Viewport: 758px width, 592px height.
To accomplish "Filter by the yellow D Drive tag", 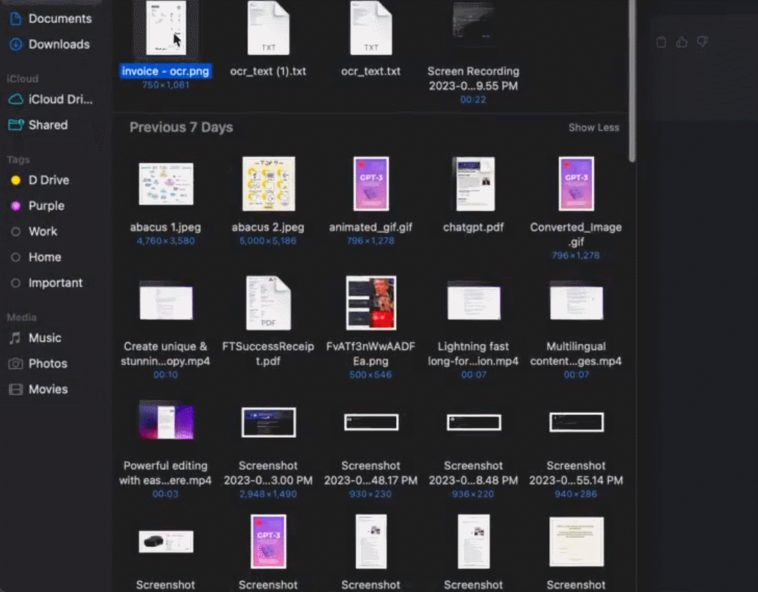I will pos(48,180).
